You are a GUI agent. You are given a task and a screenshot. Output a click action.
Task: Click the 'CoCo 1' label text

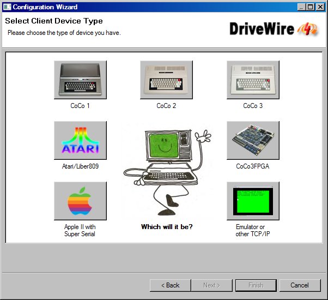80,106
